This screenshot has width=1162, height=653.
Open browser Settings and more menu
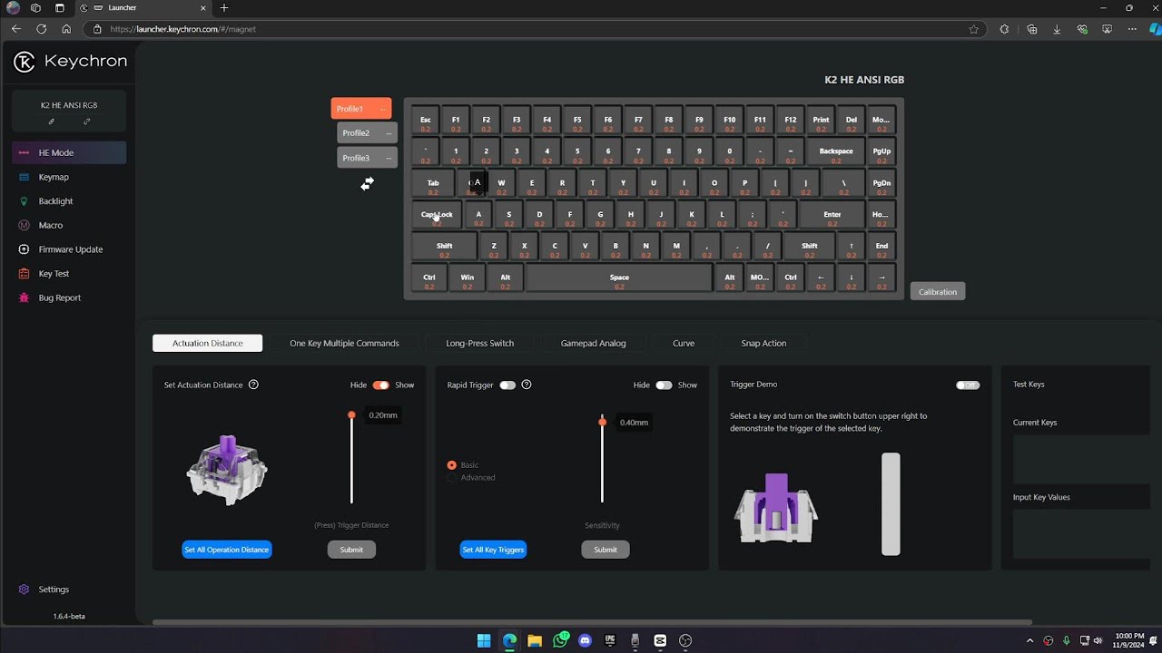tap(1131, 29)
